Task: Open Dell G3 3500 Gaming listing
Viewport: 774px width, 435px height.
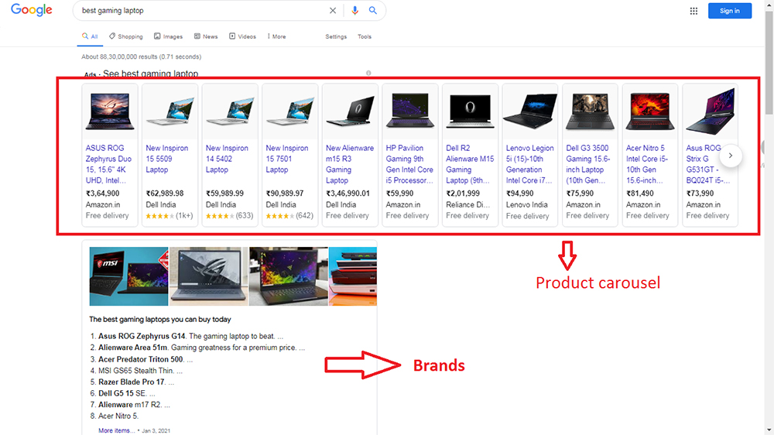Action: [588, 164]
